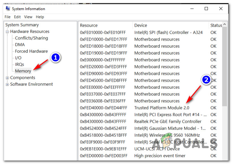Select Hardware Resources tree item

pyautogui.click(x=30, y=31)
